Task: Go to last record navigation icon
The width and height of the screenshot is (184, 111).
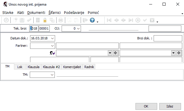Action: [x=131, y=20]
